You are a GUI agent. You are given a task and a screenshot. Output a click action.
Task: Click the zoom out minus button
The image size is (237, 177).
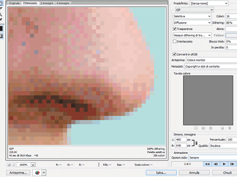(x=9, y=165)
